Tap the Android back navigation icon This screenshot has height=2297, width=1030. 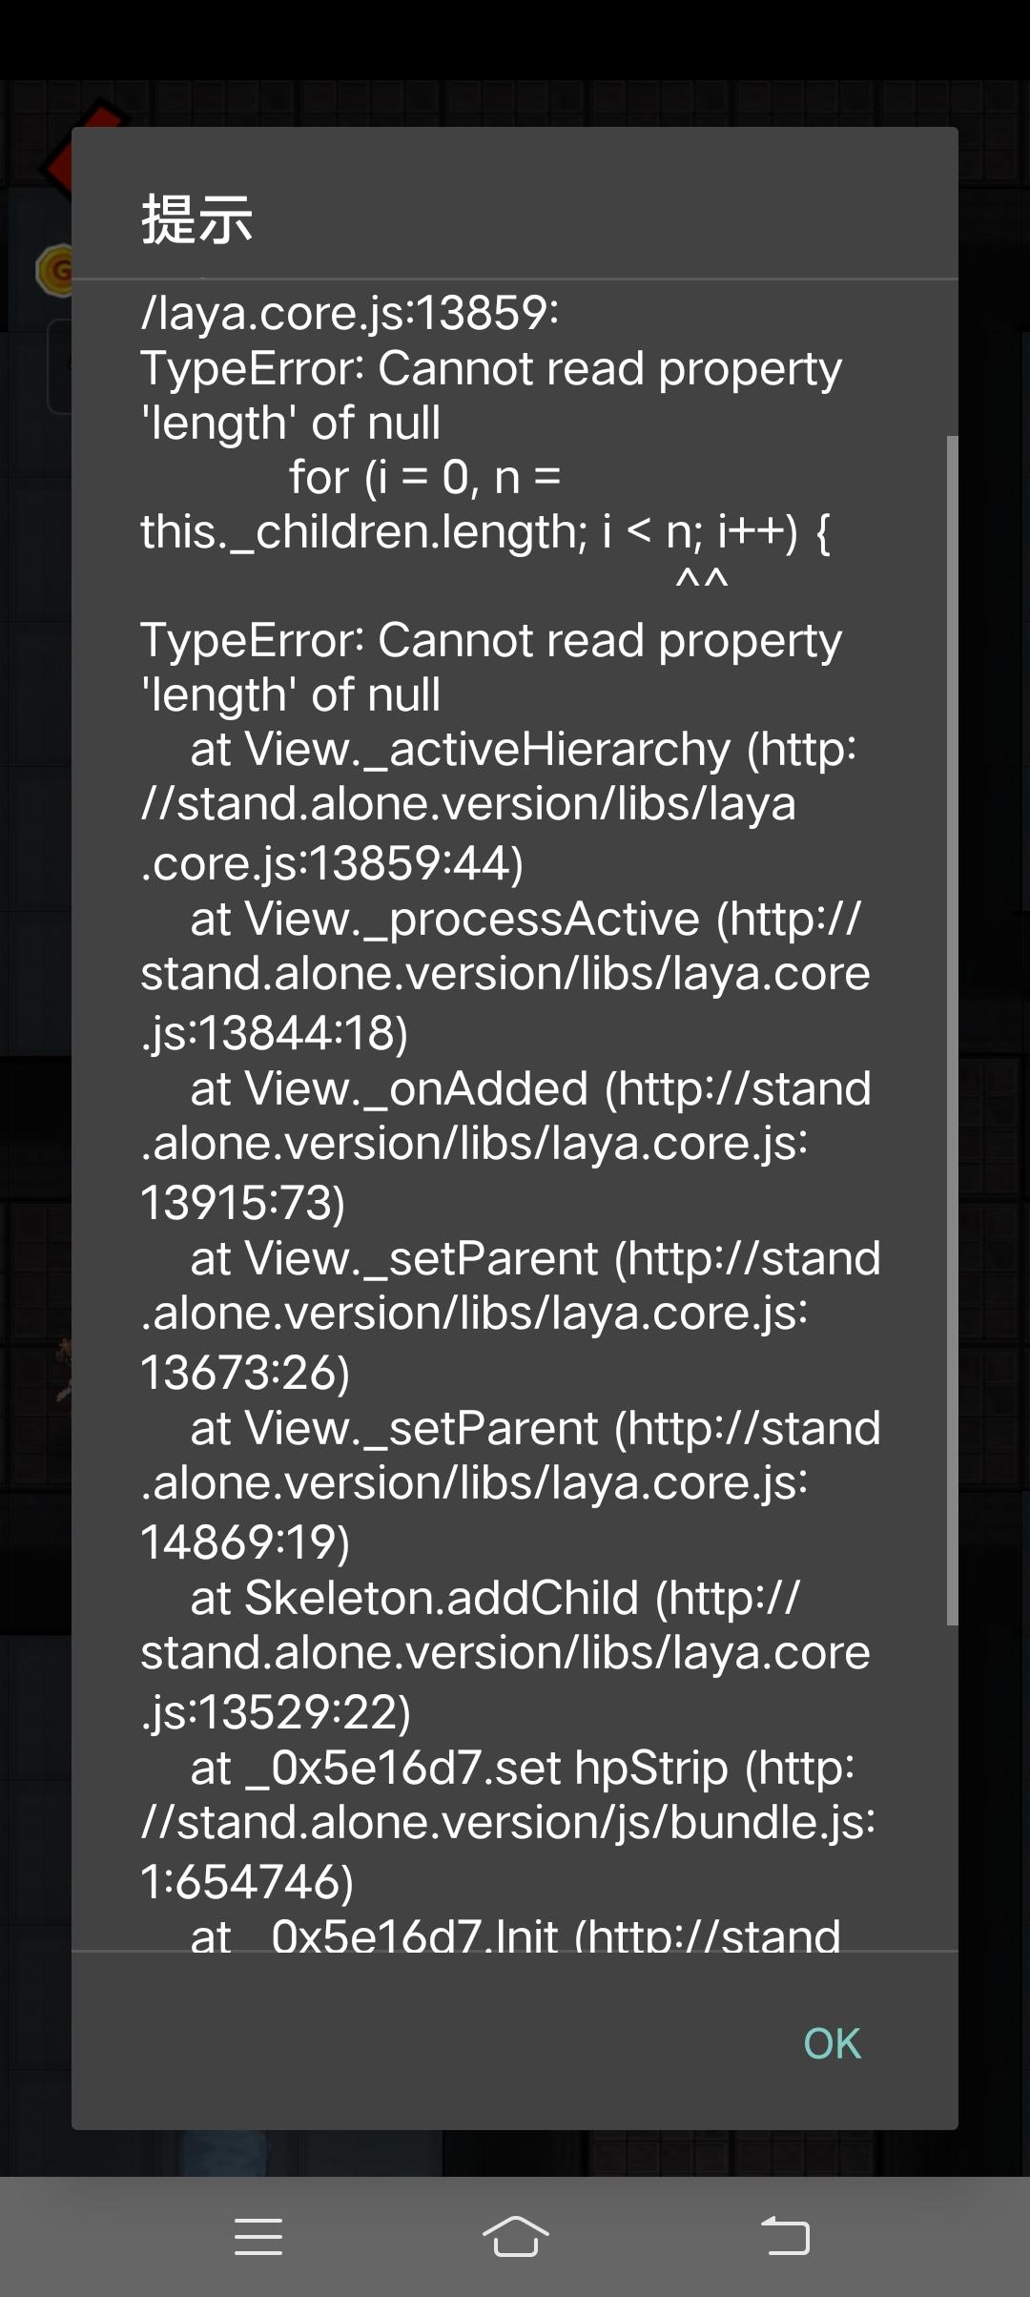pos(785,2237)
